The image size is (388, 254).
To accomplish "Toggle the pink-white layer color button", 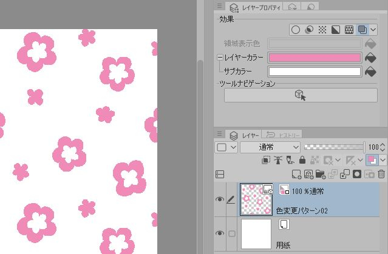I will point(372,160).
